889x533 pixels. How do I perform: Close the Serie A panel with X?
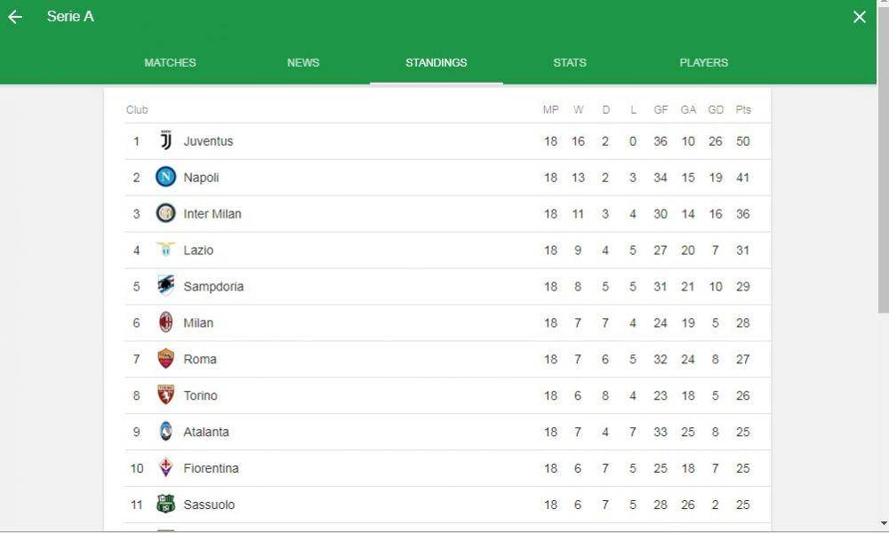[860, 17]
